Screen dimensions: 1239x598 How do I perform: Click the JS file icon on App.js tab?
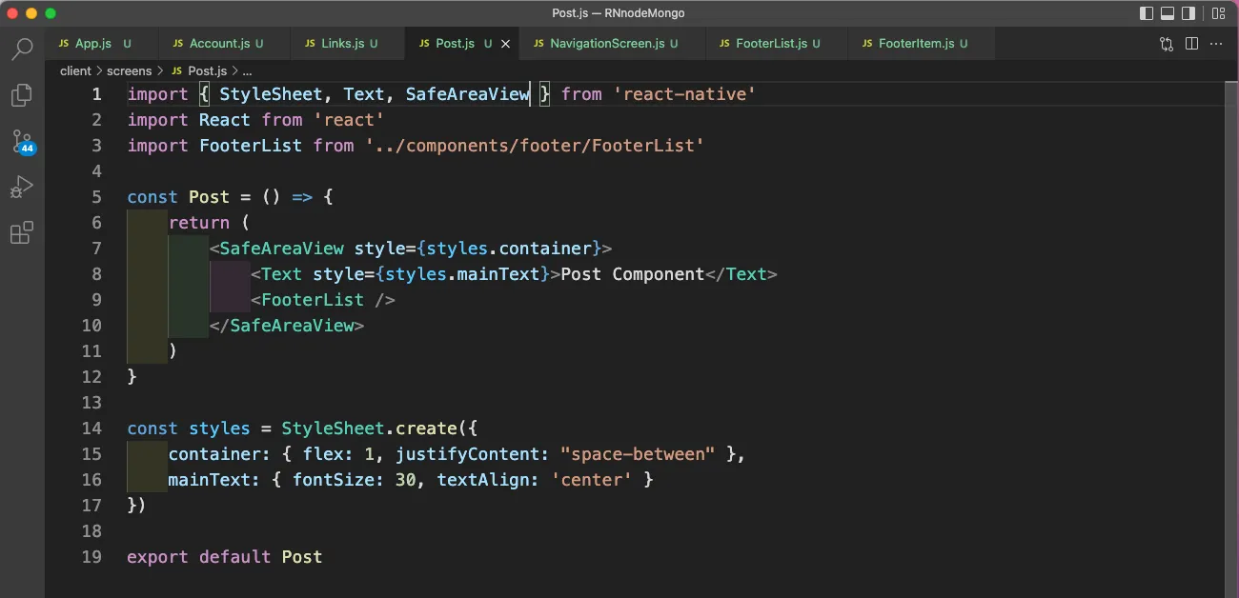[64, 44]
